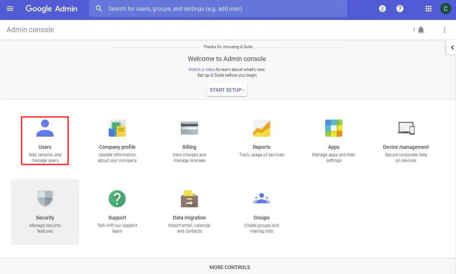Open the Apps grid icon
456x274 pixels.
tap(334, 128)
